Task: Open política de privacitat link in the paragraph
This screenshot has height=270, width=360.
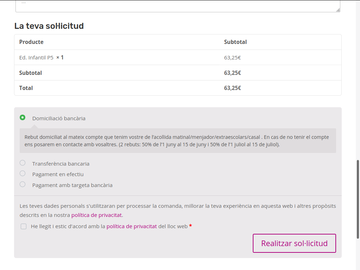Action: [x=96, y=215]
